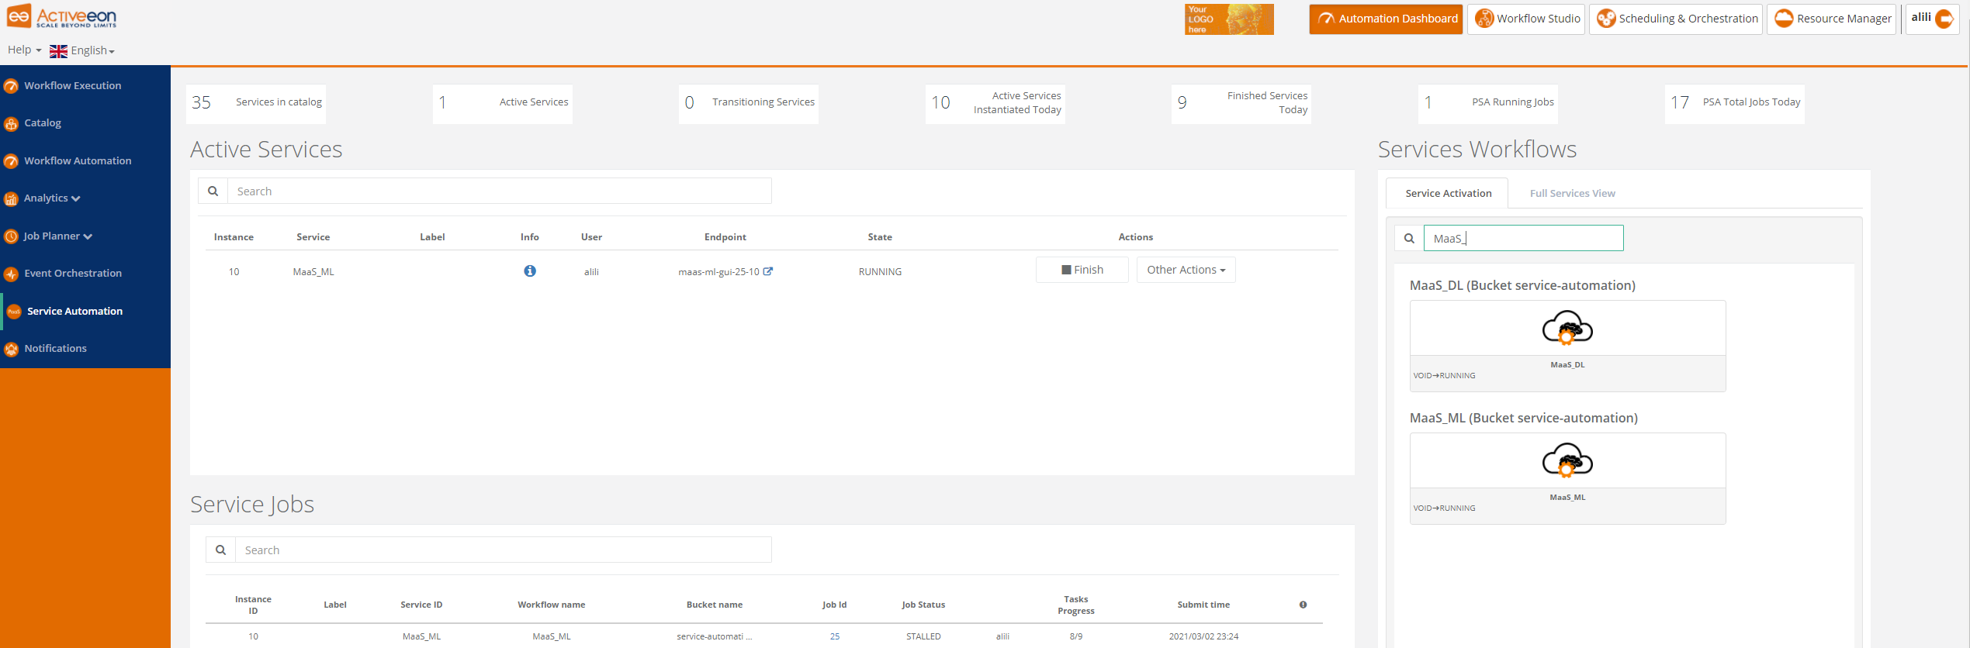1970x648 pixels.
Task: Click the Services Workflows search box containing MaaS_
Action: [1524, 238]
